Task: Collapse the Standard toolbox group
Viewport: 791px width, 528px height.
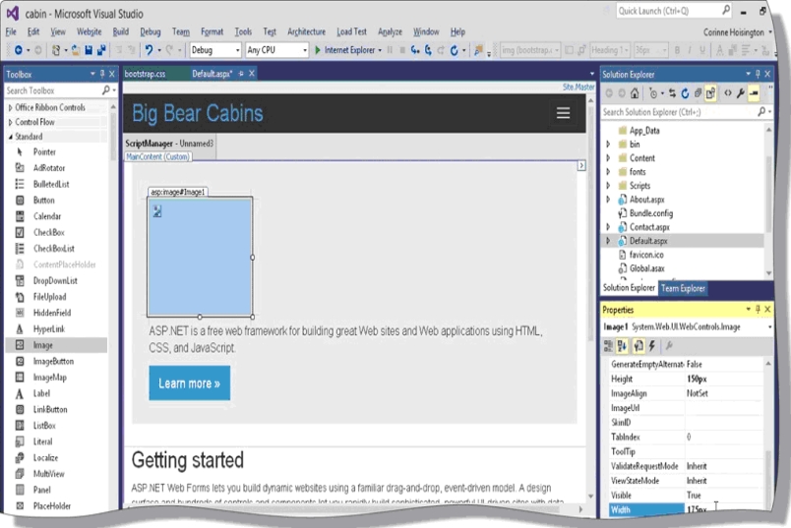Action: [10, 137]
